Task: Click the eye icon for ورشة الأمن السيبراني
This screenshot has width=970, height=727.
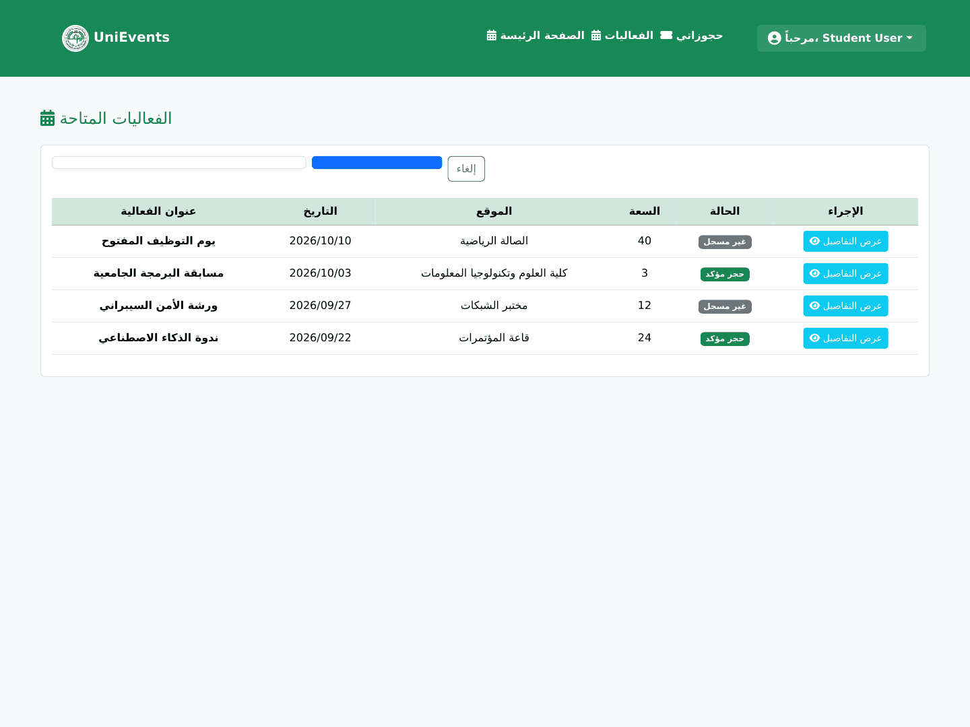Action: (814, 306)
